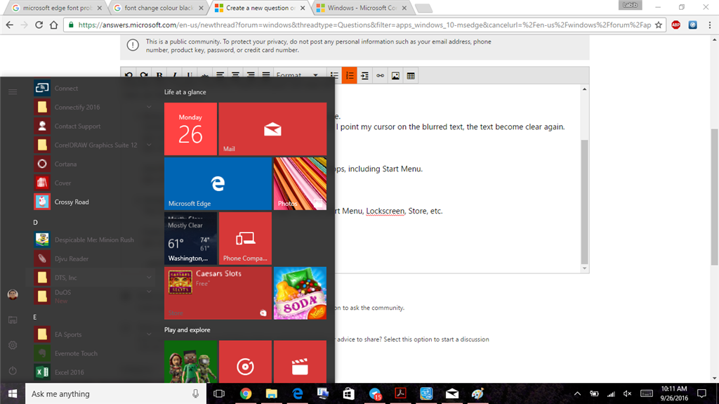Open the Movies & TV clapperboard tile
This screenshot has width=719, height=404.
[x=300, y=362]
